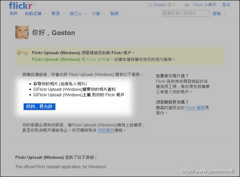Go to 首頁 home menu

click(13, 13)
